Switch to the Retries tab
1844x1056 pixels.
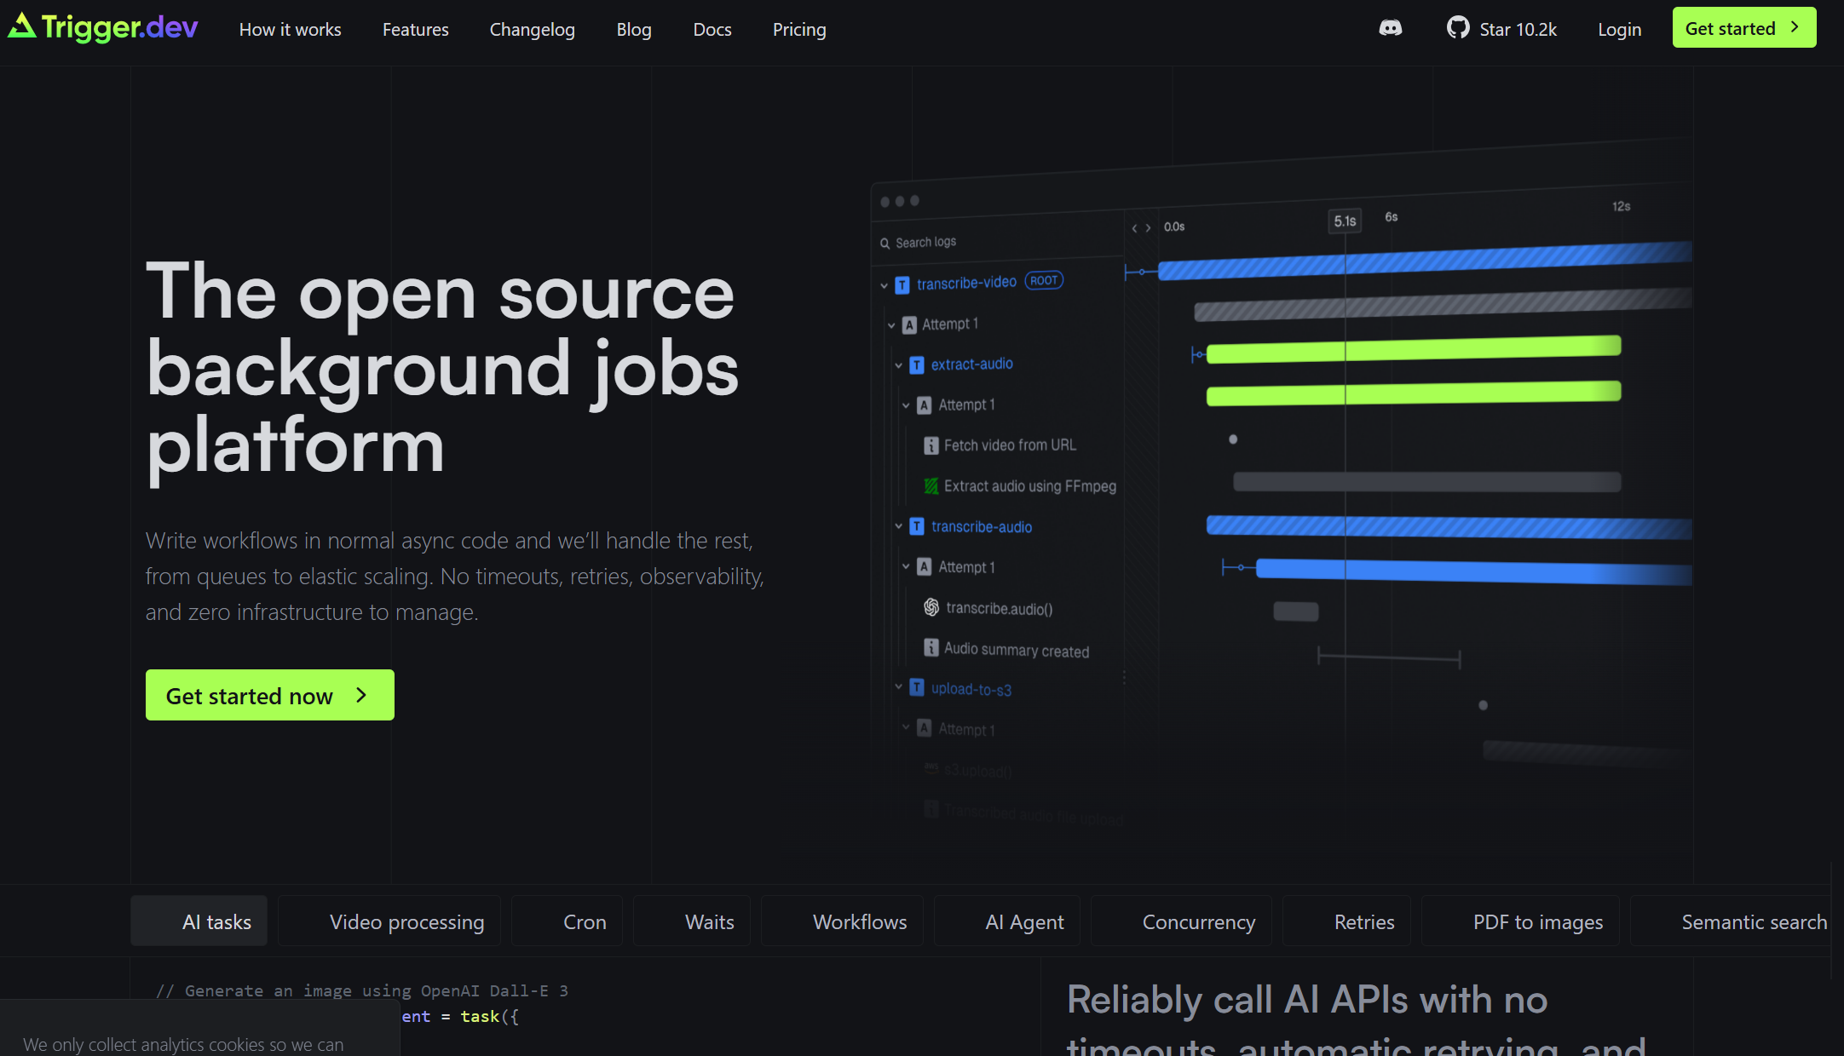(1347, 921)
